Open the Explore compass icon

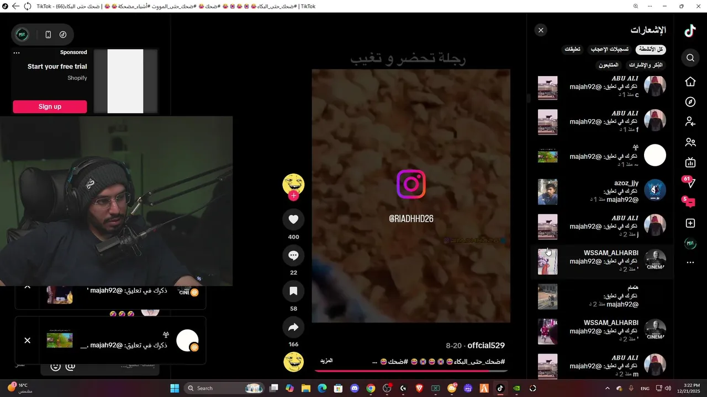(x=690, y=102)
